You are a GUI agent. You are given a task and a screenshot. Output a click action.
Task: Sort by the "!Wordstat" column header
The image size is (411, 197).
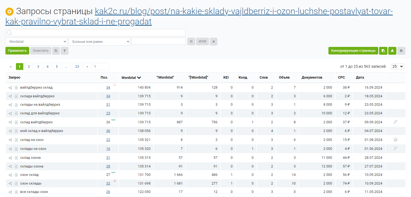pyautogui.click(x=165, y=77)
